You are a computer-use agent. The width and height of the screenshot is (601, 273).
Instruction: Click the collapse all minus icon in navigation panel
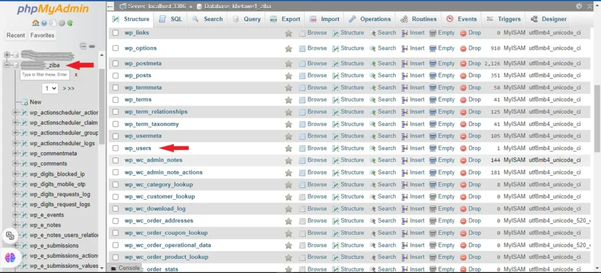(83, 46)
